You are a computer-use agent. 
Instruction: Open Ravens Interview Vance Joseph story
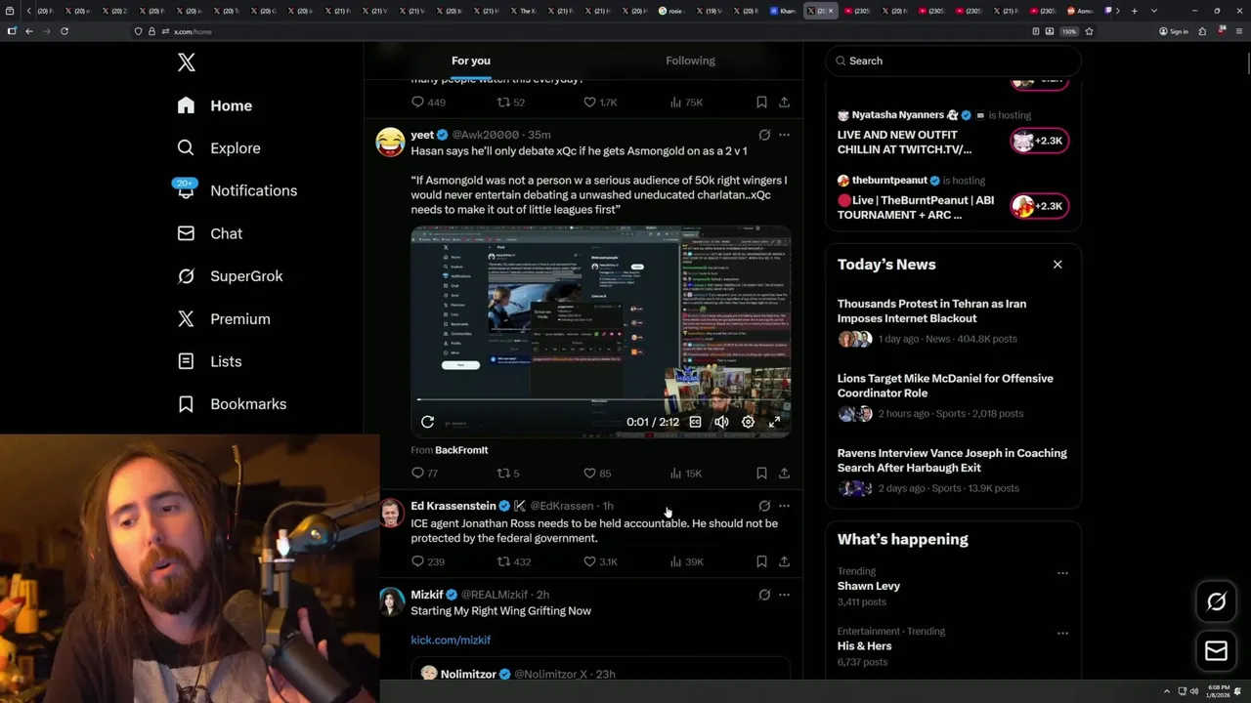tap(953, 471)
